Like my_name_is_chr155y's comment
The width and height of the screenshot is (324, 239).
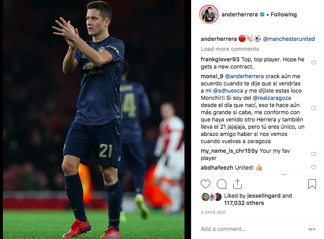click(x=314, y=154)
